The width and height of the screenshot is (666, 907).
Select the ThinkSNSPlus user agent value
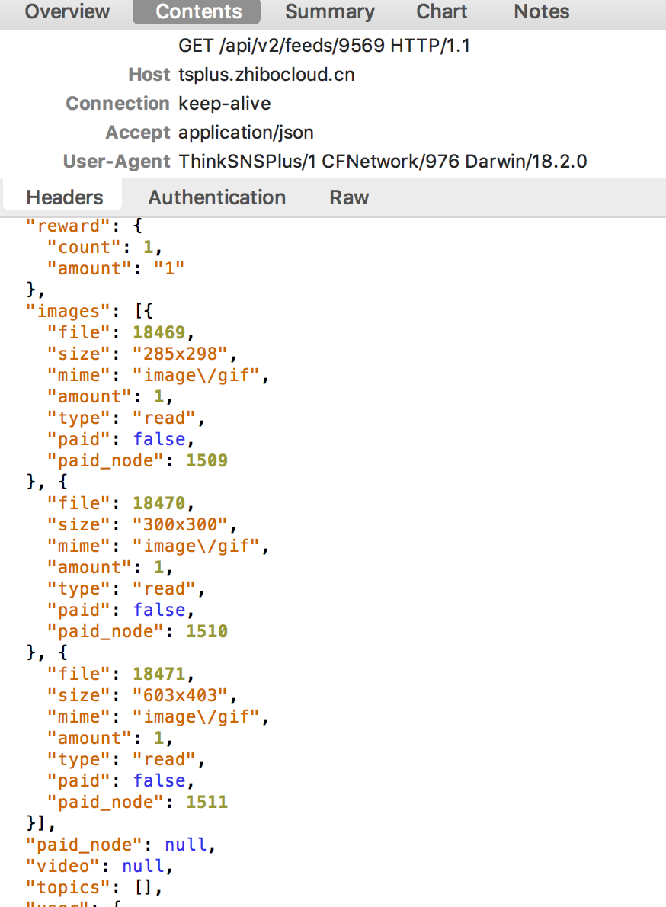point(383,162)
